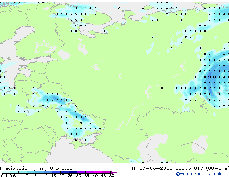Click the 35 to 40 violet swatch

pyautogui.click(x=90, y=172)
